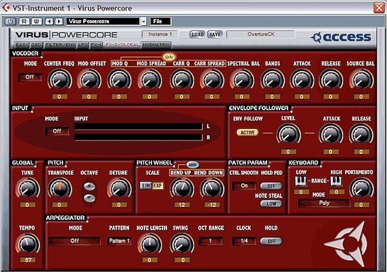Select EXP pitch wheel scale
The height and width of the screenshot is (272, 387).
[158, 186]
